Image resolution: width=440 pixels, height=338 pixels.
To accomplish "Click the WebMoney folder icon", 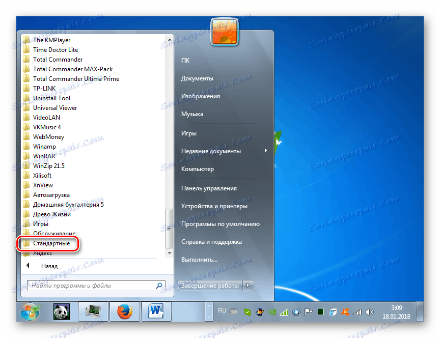I will click(26, 137).
